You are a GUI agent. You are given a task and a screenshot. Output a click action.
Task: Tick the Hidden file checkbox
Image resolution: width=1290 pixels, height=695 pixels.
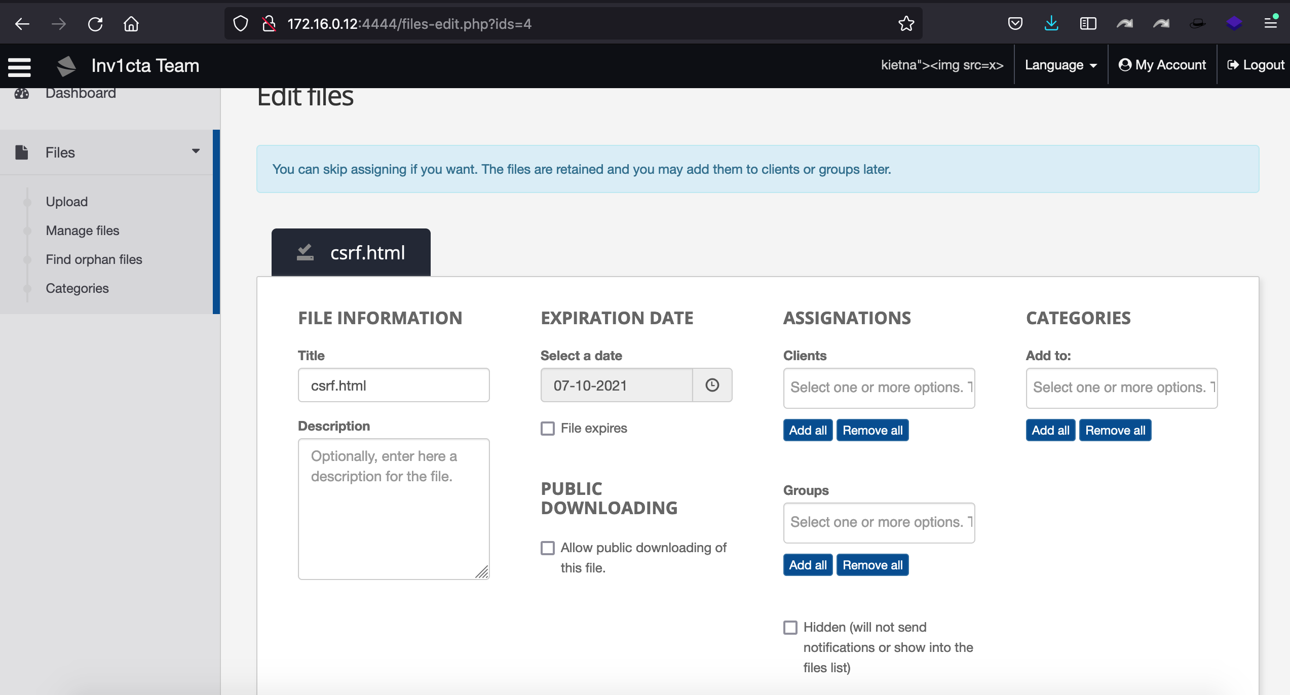(x=790, y=628)
